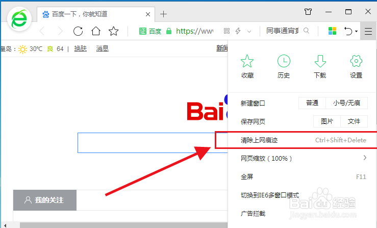Open 下载 downloads in menu
The width and height of the screenshot is (377, 228).
pyautogui.click(x=320, y=67)
